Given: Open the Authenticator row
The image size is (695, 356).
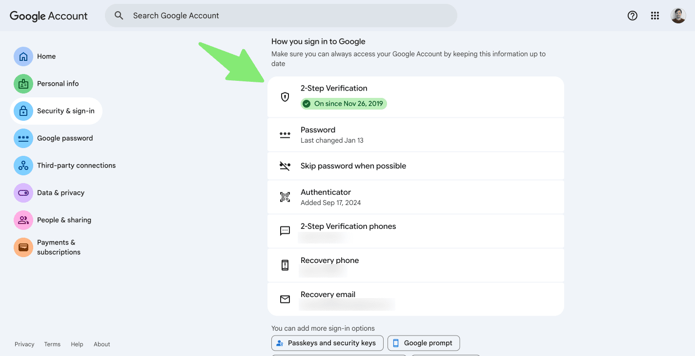Looking at the screenshot, I should [415, 197].
